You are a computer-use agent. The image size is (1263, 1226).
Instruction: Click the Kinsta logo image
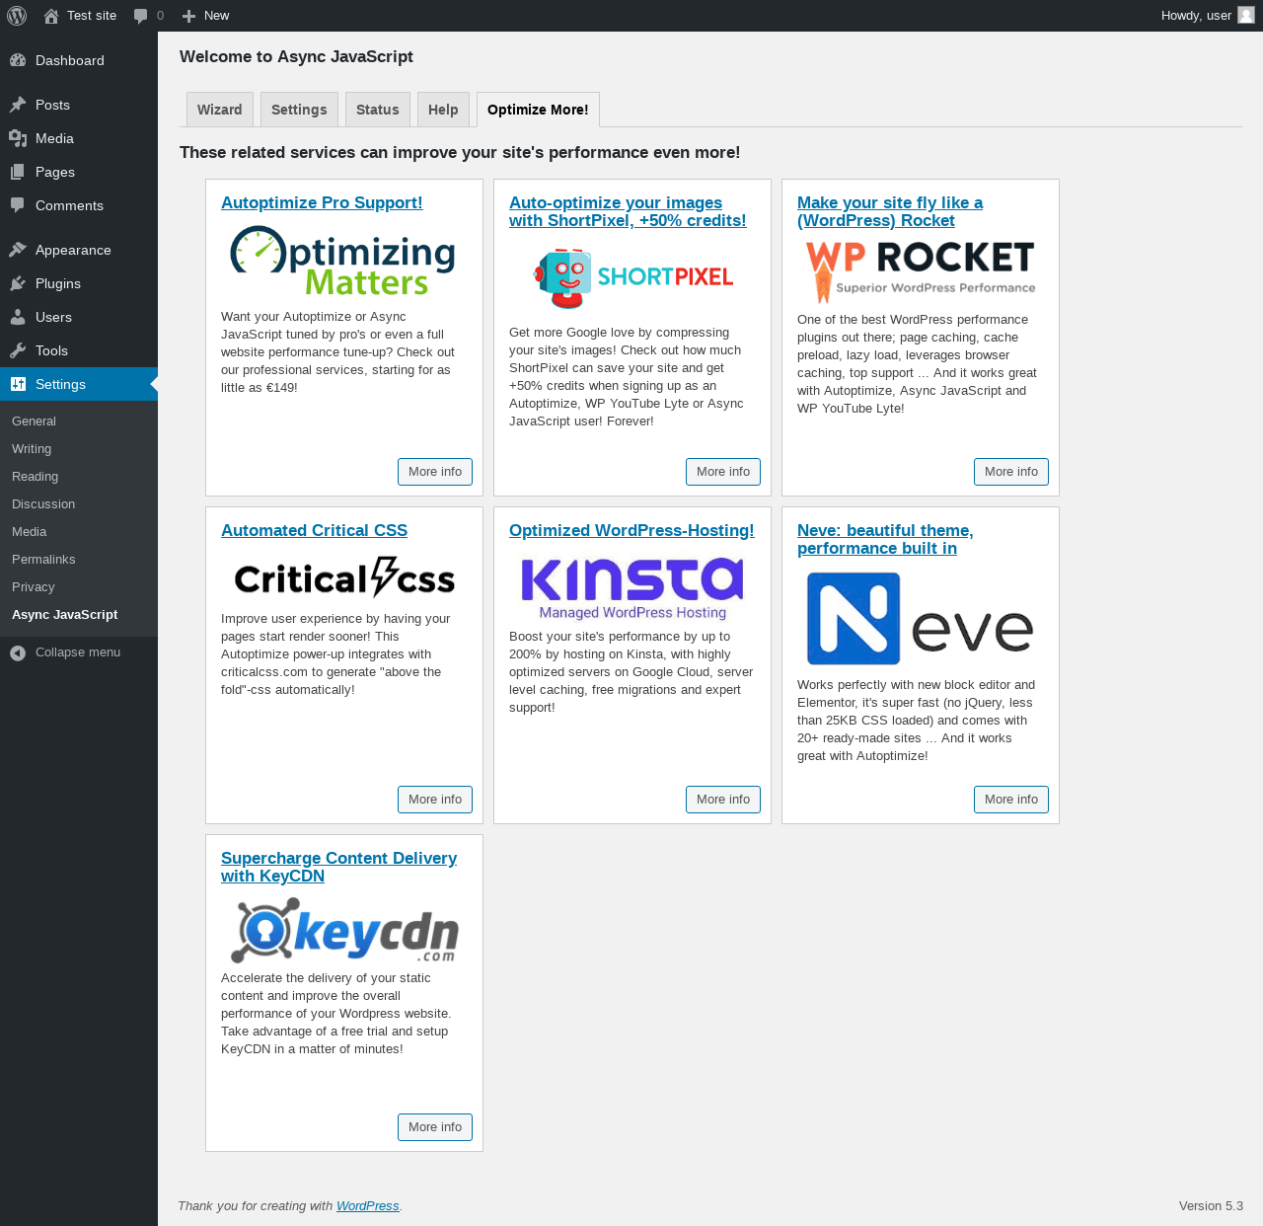pyautogui.click(x=632, y=588)
